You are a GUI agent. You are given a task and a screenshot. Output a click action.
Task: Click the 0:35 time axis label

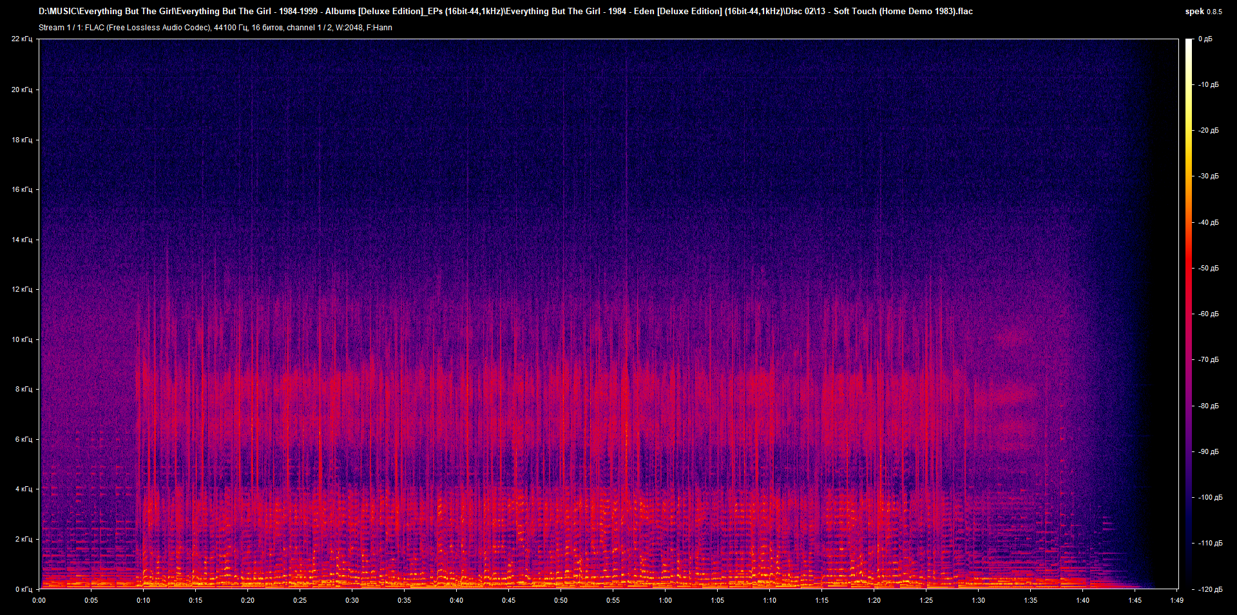pyautogui.click(x=404, y=600)
